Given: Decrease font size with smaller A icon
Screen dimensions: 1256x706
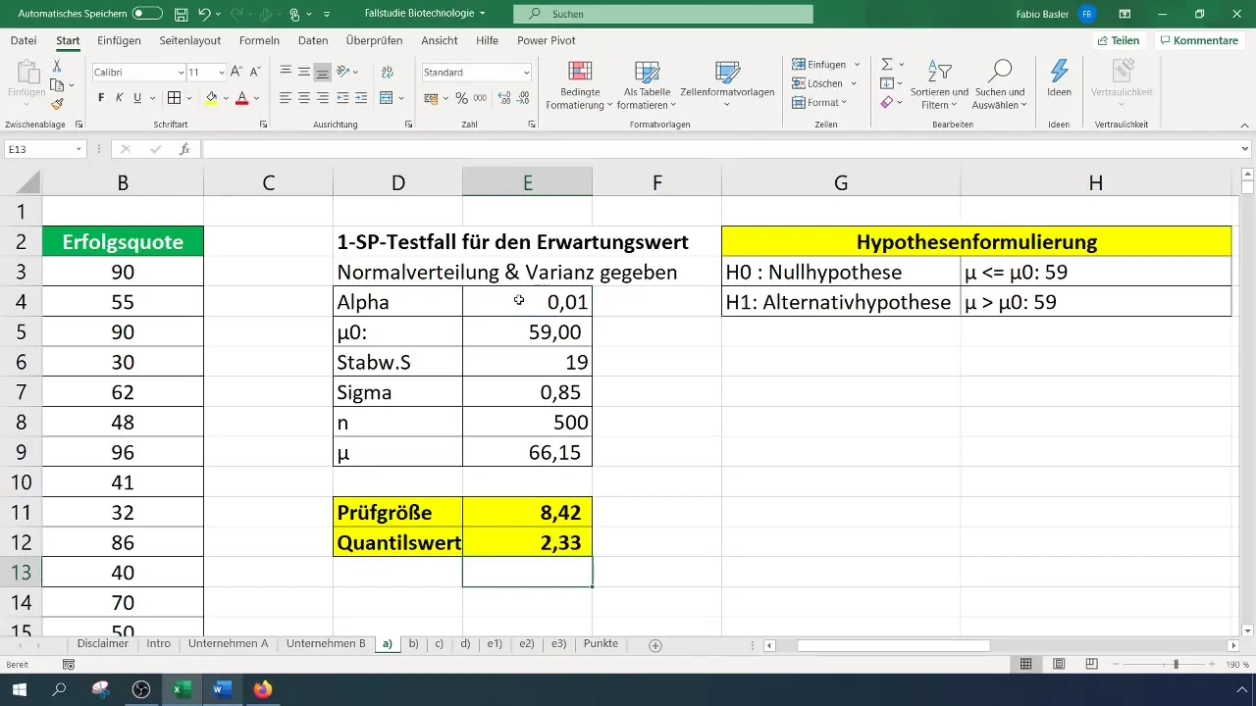Looking at the screenshot, I should (255, 73).
